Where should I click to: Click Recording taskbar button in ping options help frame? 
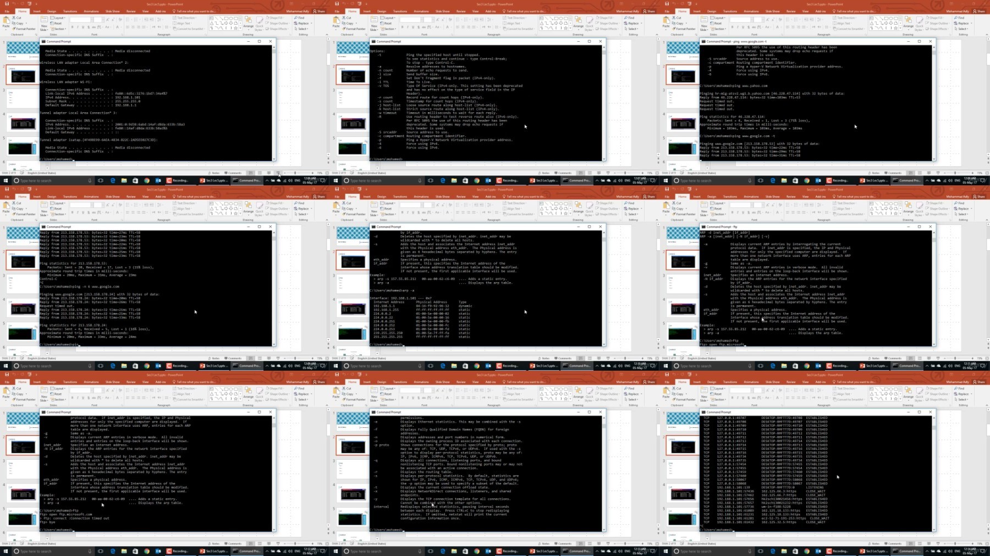tap(507, 180)
